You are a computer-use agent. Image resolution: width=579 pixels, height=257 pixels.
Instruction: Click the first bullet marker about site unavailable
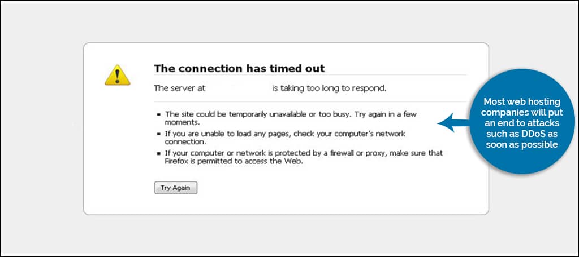(158, 115)
